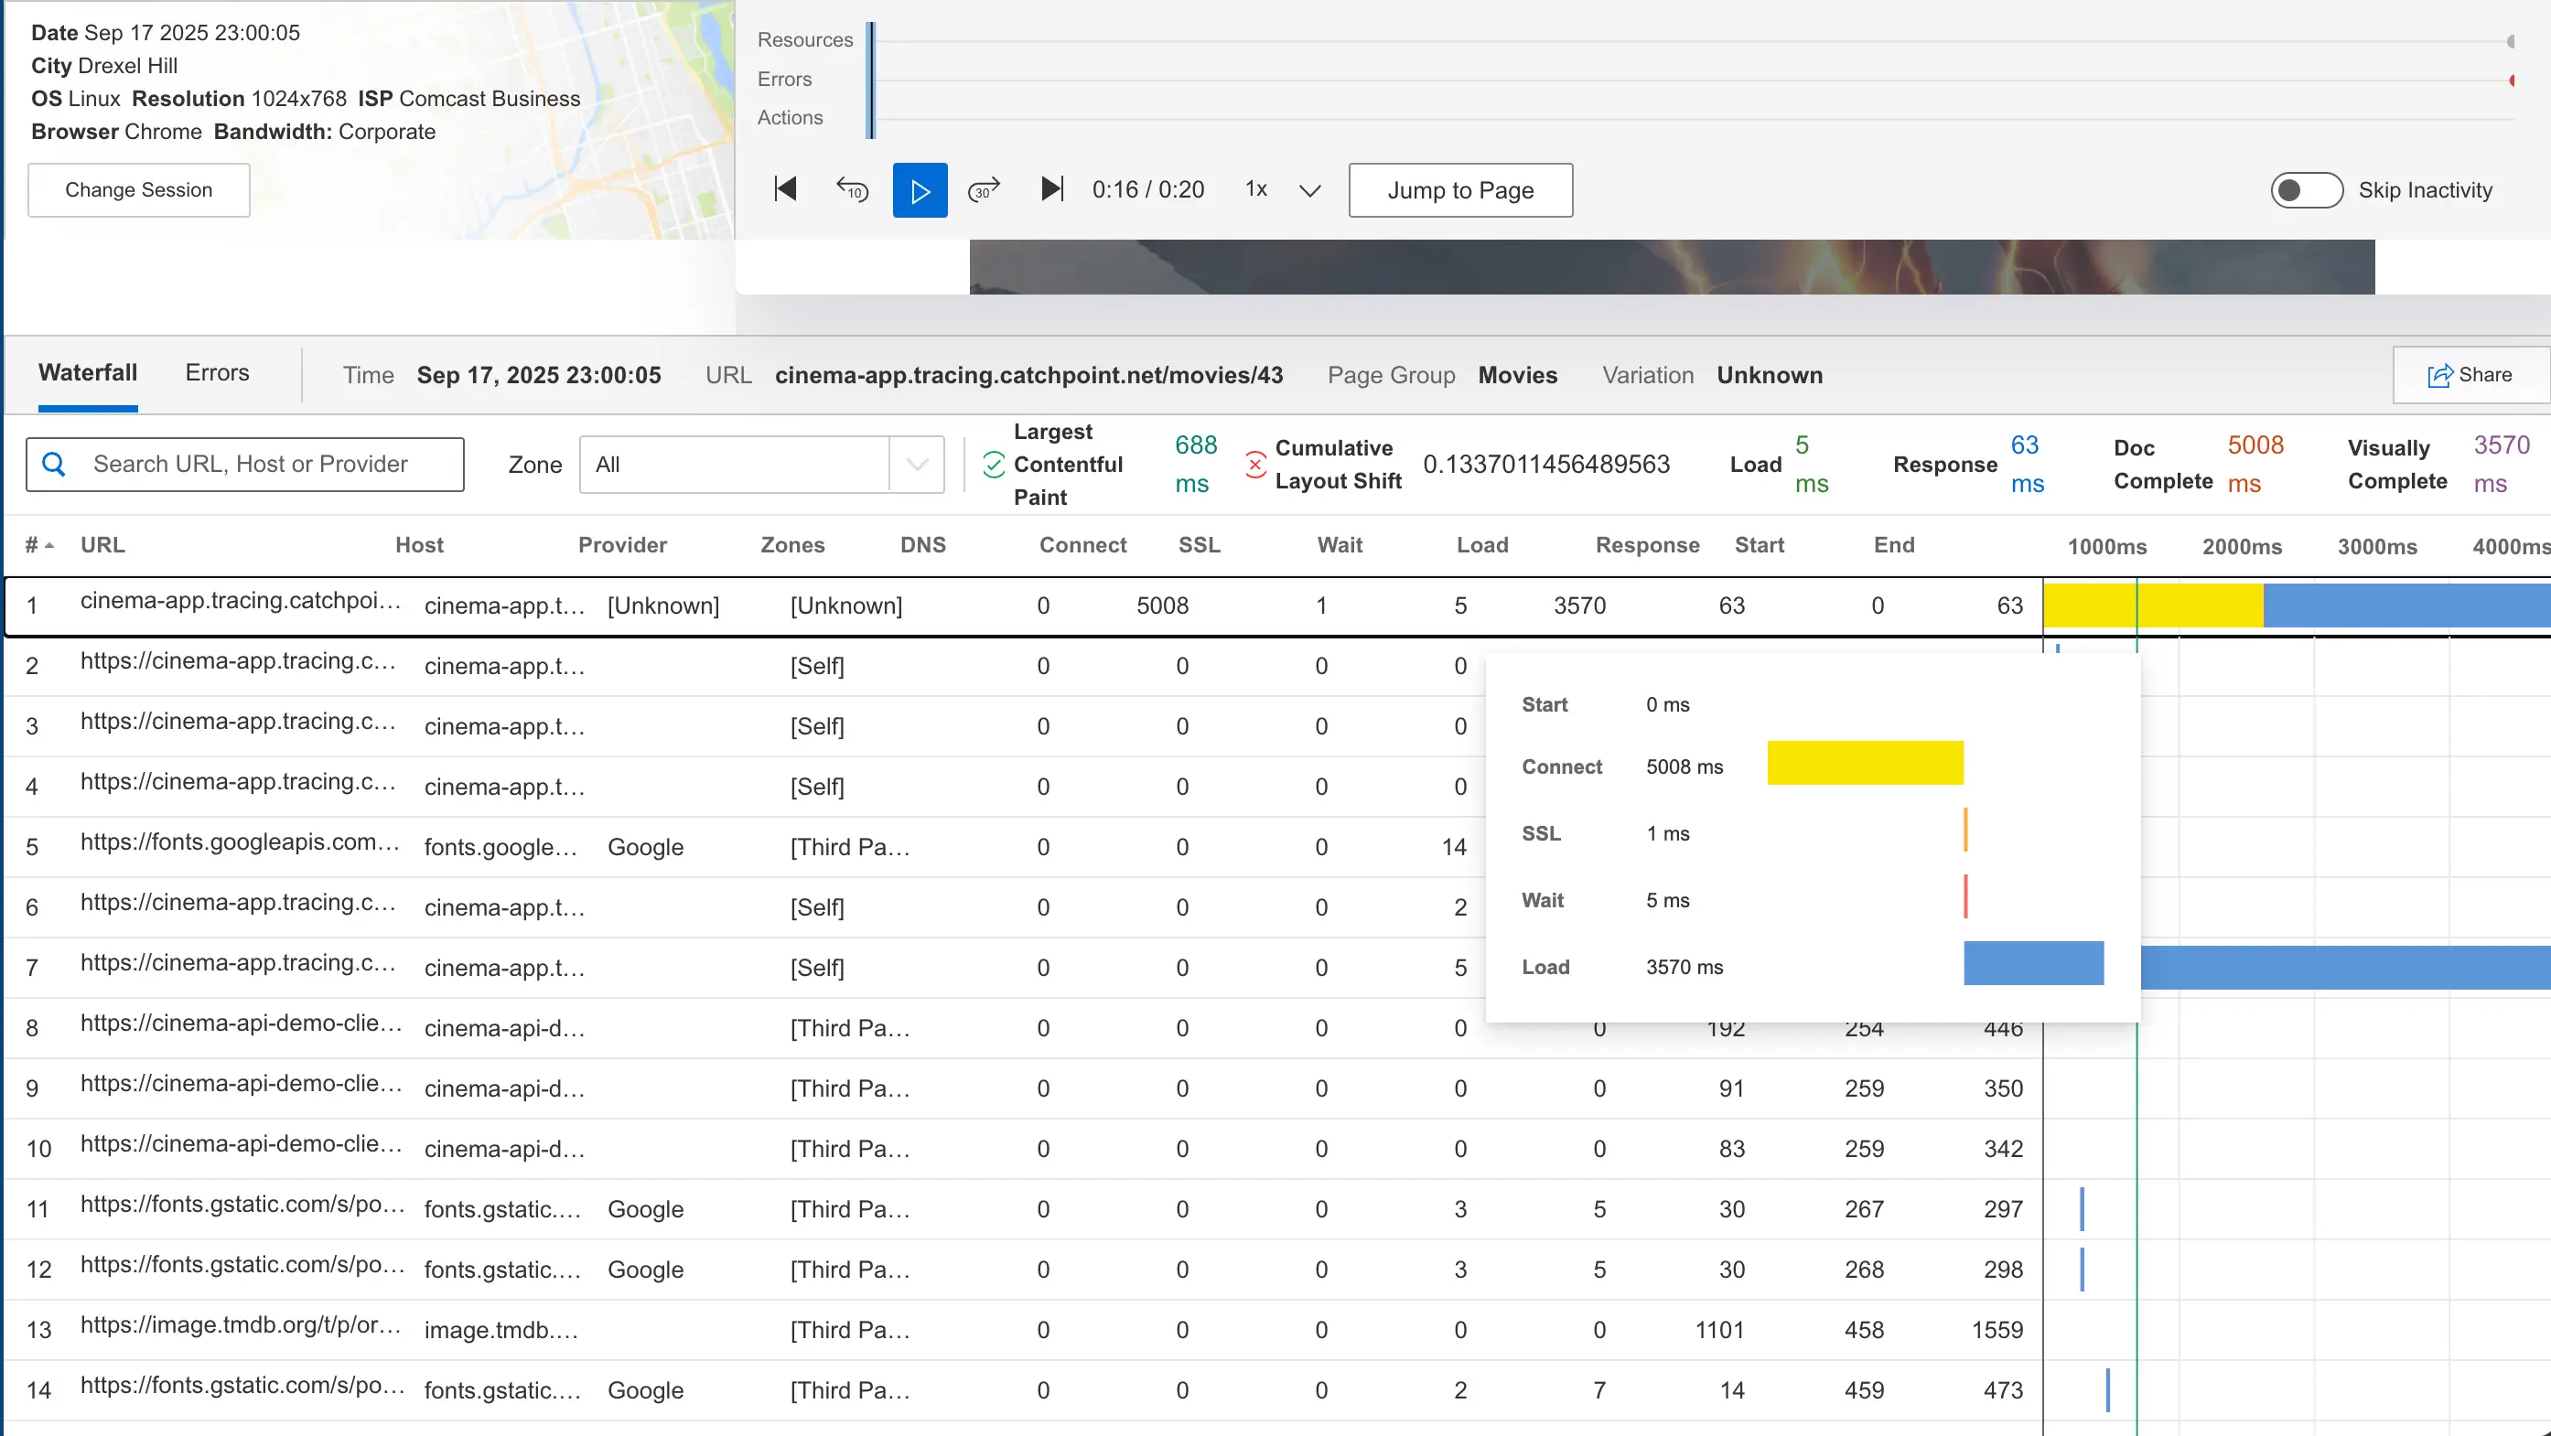Rewind 10 seconds icon

[852, 189]
